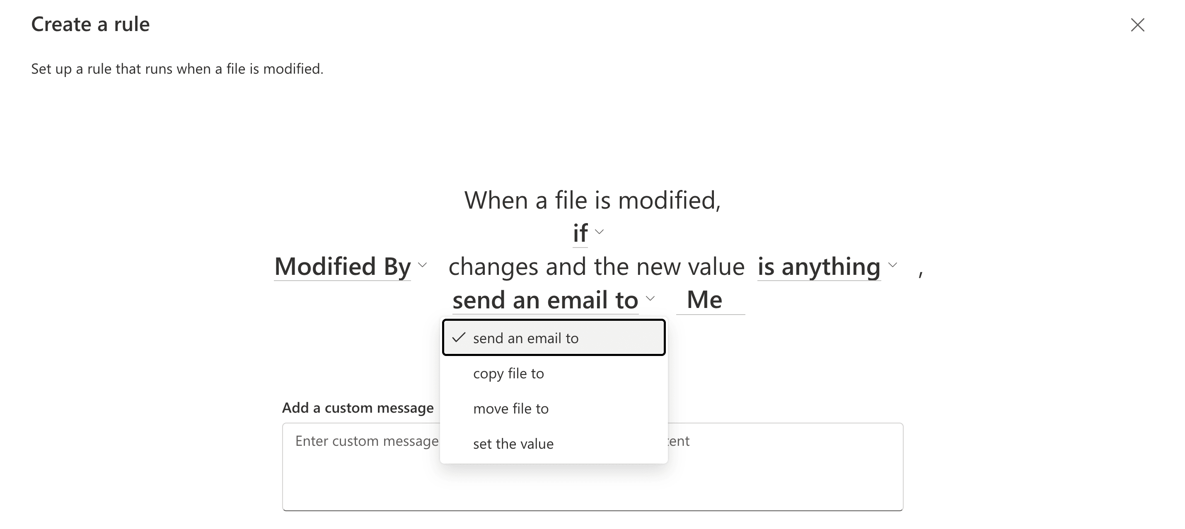Screen dimensions: 1185x529
Task: Click the underlined "send an email to" action text
Action: click(x=546, y=299)
